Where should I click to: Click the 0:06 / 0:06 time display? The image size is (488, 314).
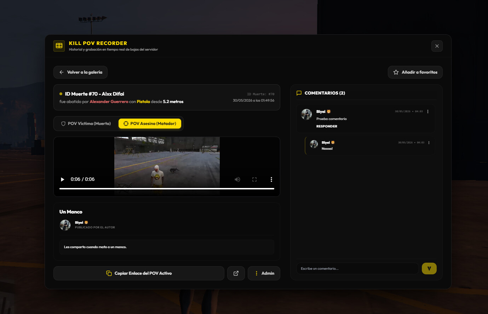pyautogui.click(x=82, y=179)
